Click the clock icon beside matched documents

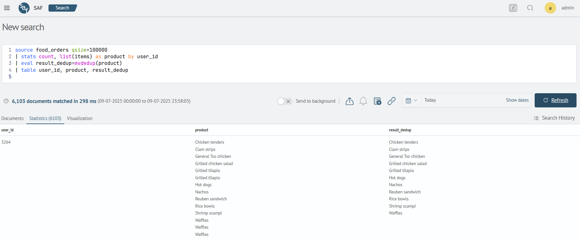point(6,101)
